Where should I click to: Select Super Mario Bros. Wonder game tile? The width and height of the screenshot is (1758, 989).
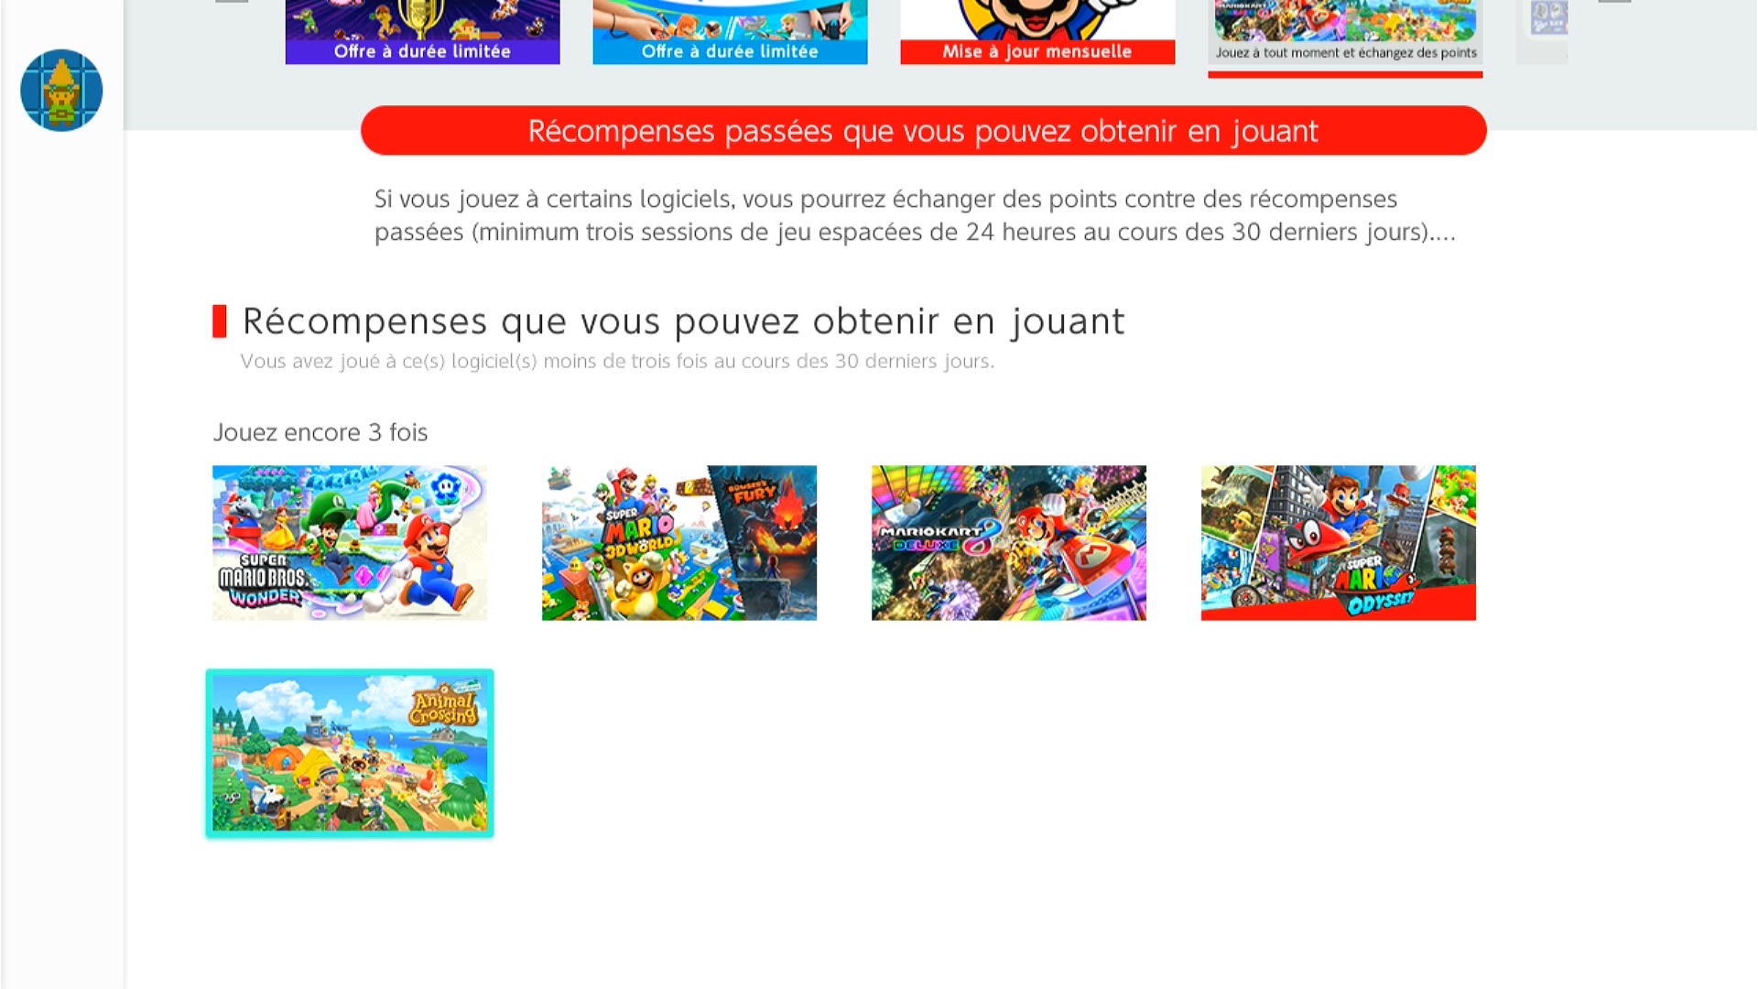tap(350, 543)
